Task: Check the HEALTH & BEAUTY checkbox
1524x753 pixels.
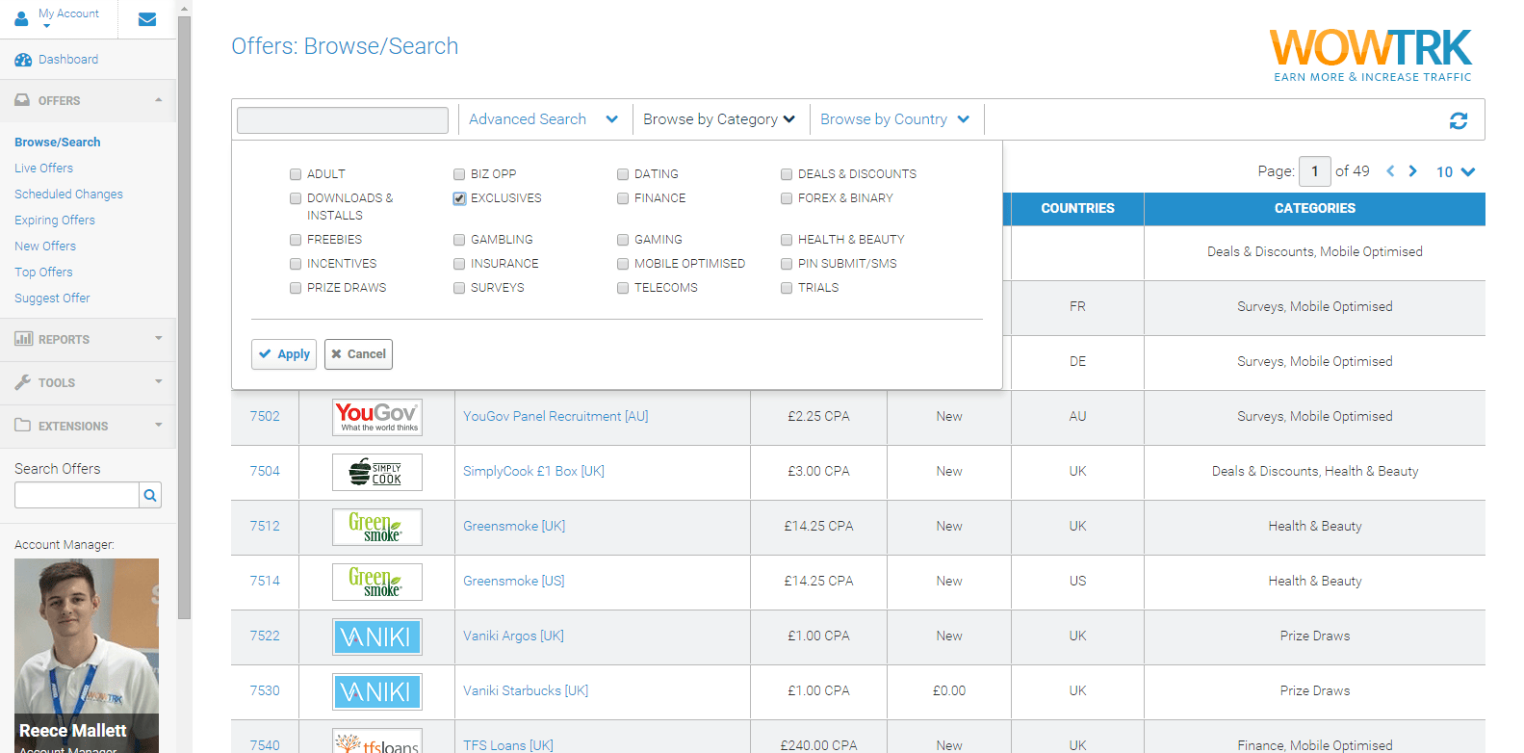Action: click(x=787, y=240)
